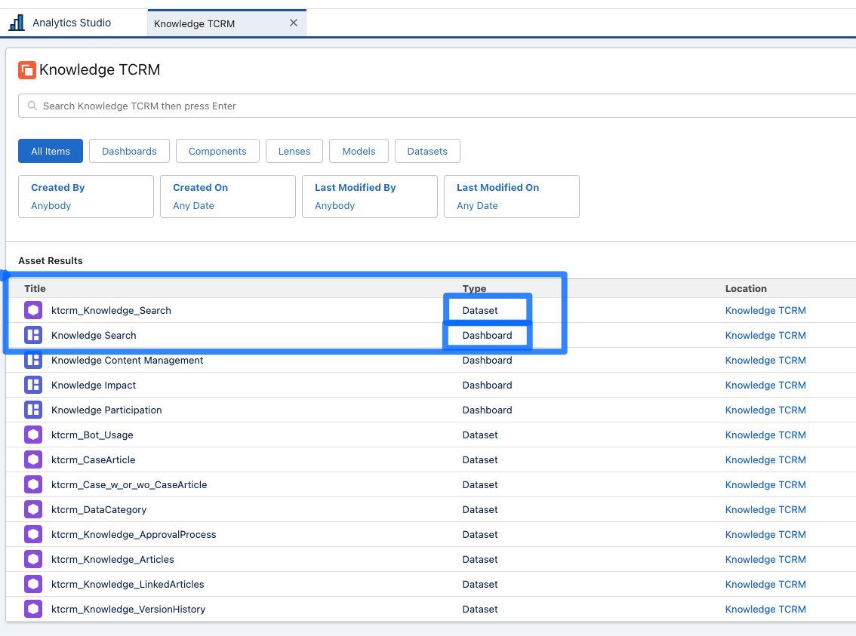Click dataset icon for ktcrm_Knowledge_VersionHistory
The width and height of the screenshot is (856, 636).
(x=33, y=610)
